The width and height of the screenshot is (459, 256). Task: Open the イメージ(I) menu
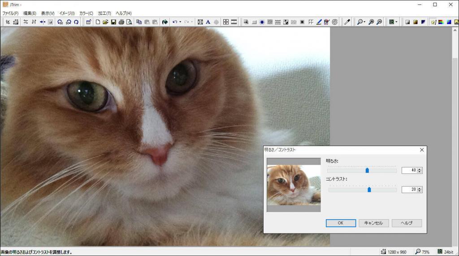[67, 13]
